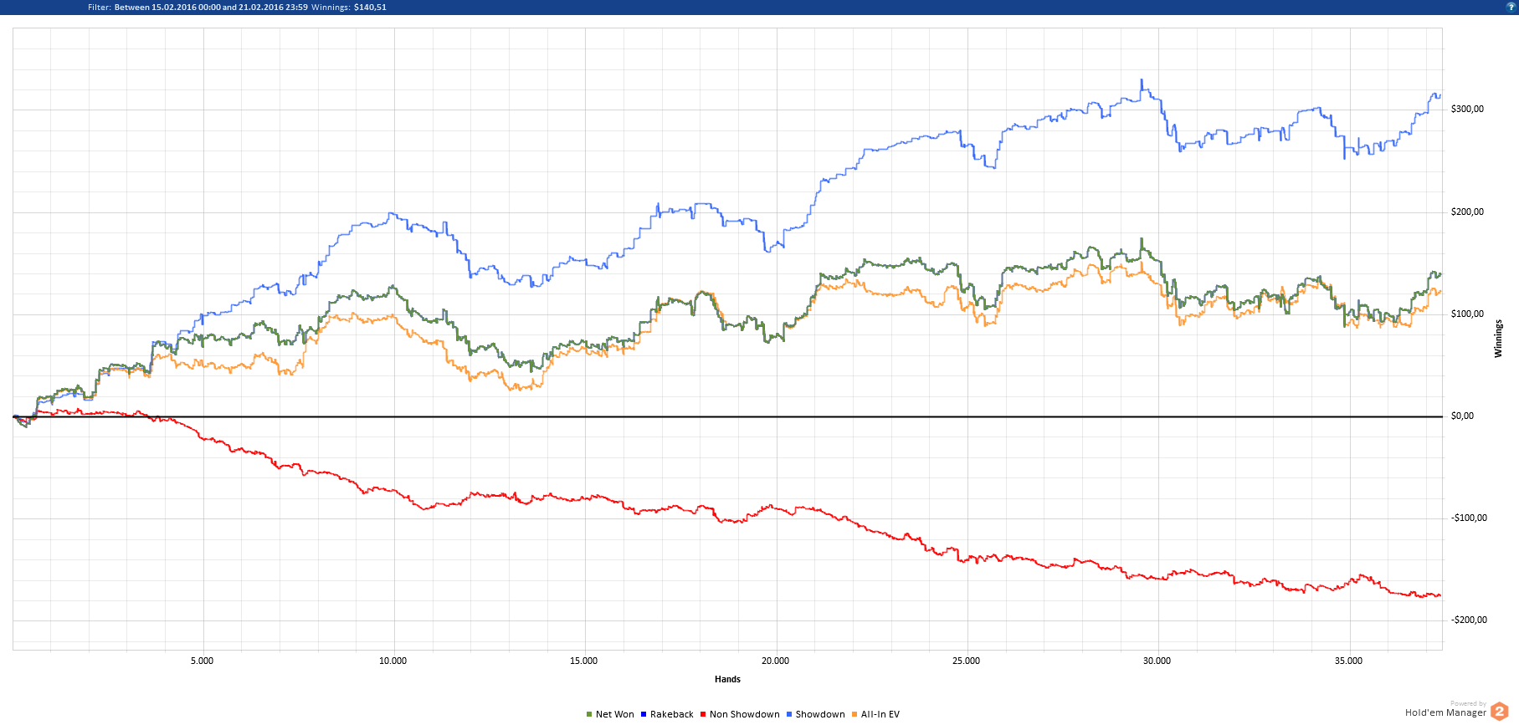The image size is (1519, 725).
Task: Open the help question mark icon
Action: (1511, 7)
